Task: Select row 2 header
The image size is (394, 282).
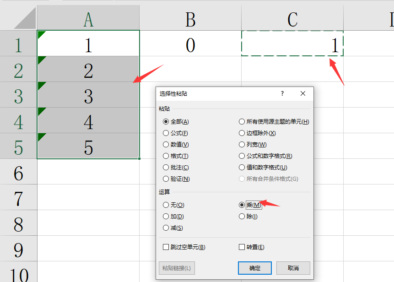Action: 18,69
